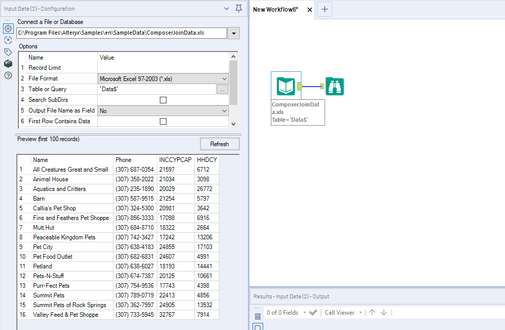Screen dimensions: 505x330
Task: Select the black box Asset icon in sidebar
Action: point(8,64)
